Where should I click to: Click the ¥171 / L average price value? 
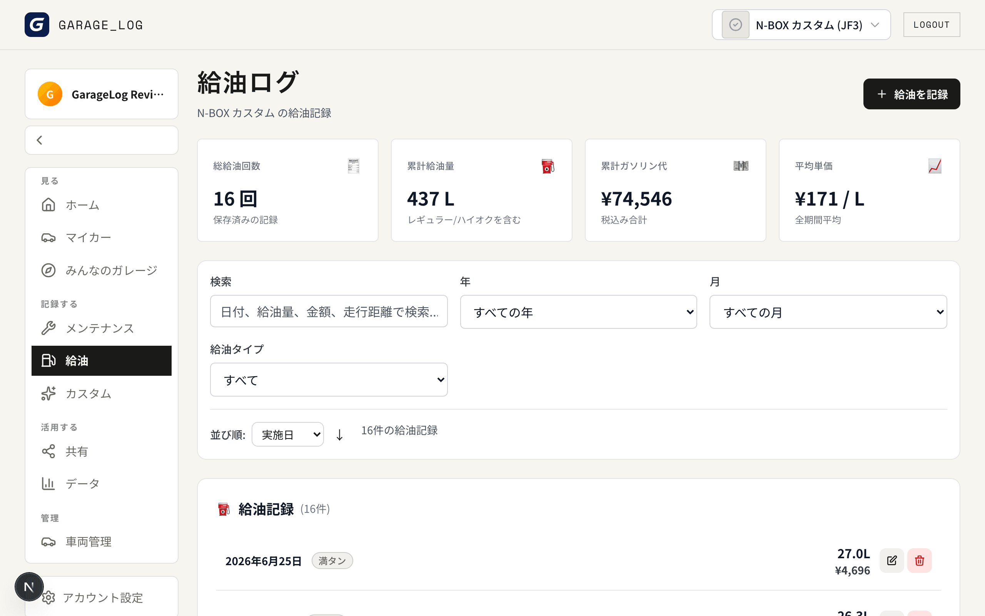point(830,199)
